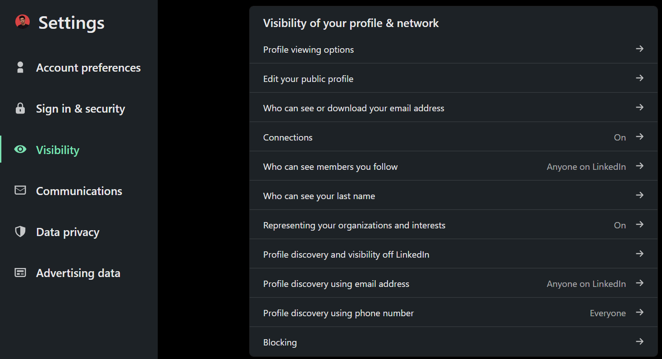This screenshot has width=662, height=359.
Task: Click the profile avatar beside Settings
Action: click(22, 22)
